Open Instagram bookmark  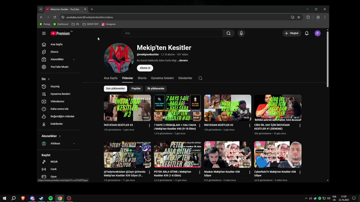[x=109, y=24]
